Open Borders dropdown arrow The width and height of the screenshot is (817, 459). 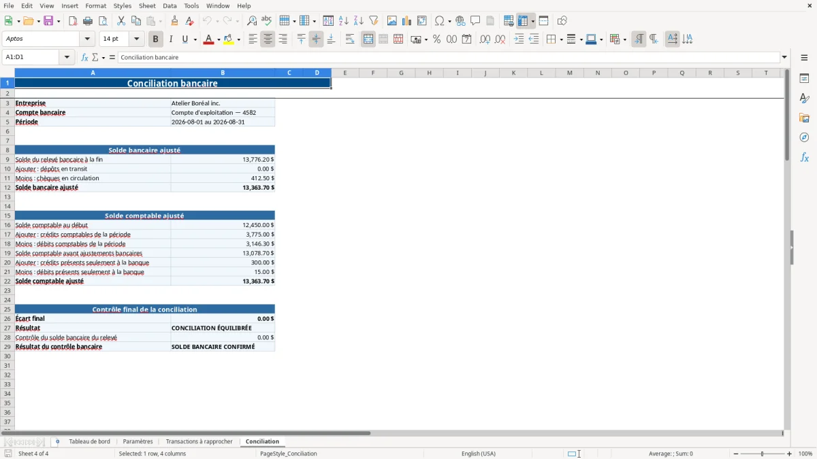[561, 39]
